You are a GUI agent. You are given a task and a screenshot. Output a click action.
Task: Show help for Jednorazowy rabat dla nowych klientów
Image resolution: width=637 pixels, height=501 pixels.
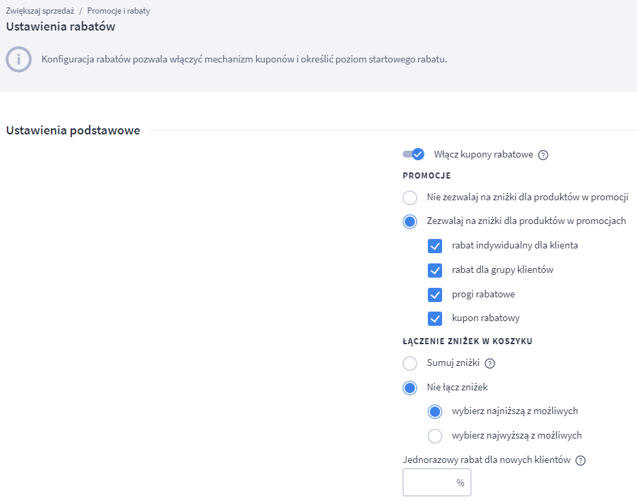pos(580,460)
